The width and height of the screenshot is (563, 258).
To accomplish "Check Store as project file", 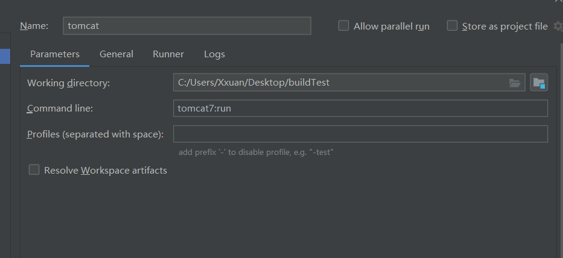I will (x=452, y=26).
